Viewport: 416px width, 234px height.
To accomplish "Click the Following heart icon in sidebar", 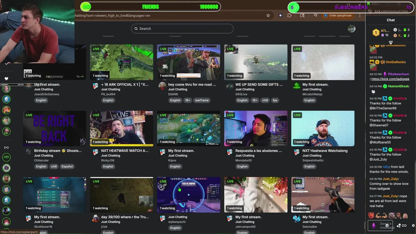I will (6, 79).
